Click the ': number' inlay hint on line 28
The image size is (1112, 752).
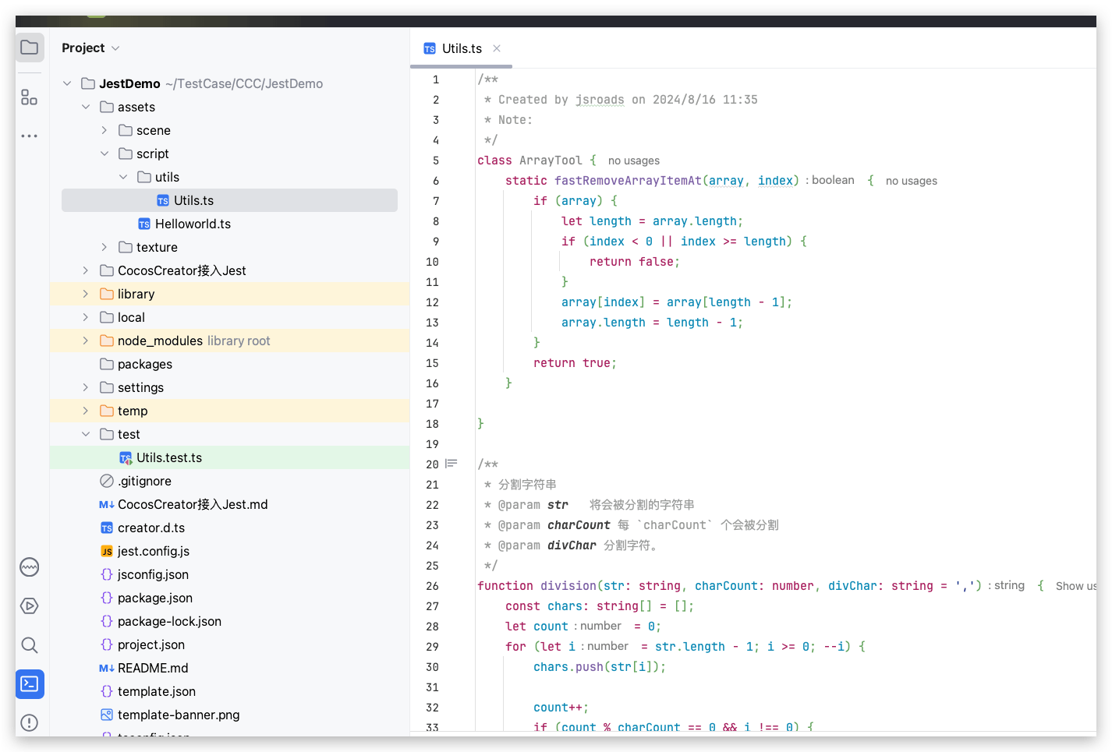tap(597, 626)
